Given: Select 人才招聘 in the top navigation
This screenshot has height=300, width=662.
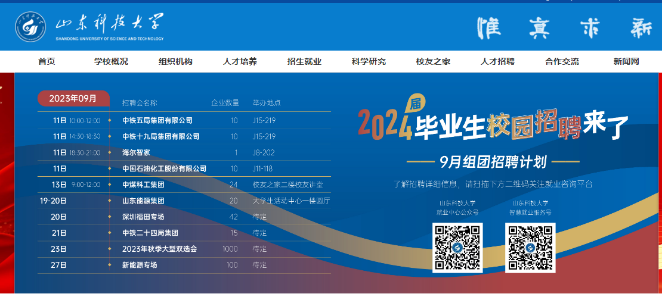Looking at the screenshot, I should (497, 61).
